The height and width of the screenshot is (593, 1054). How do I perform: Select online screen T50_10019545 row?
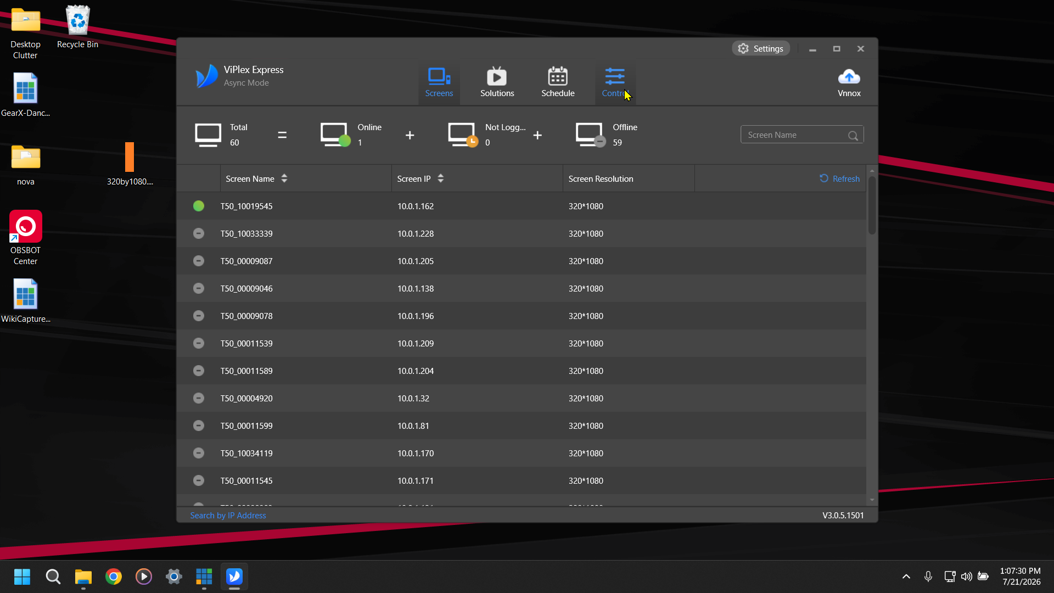coord(522,206)
